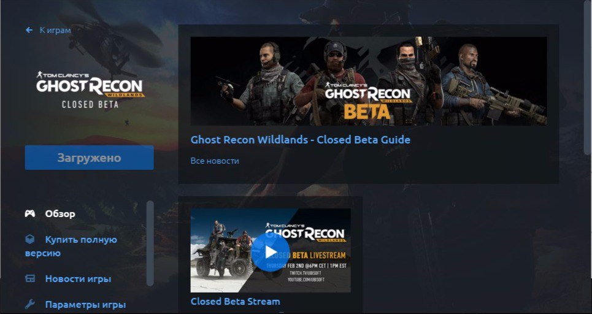Open the Closed Beta Stream link

point(235,302)
